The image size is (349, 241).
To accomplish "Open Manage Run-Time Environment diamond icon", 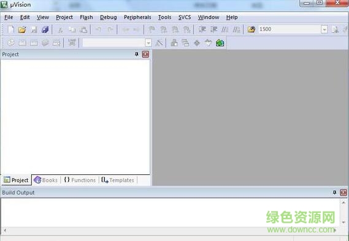I will [197, 43].
